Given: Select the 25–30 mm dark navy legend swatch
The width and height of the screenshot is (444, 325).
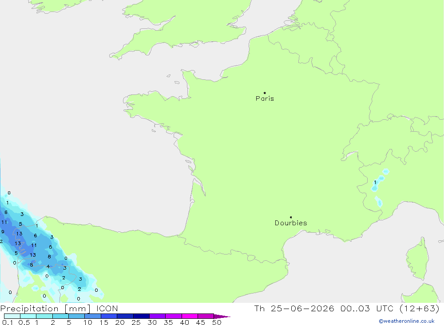Looking at the screenshot, I should pos(141,316).
